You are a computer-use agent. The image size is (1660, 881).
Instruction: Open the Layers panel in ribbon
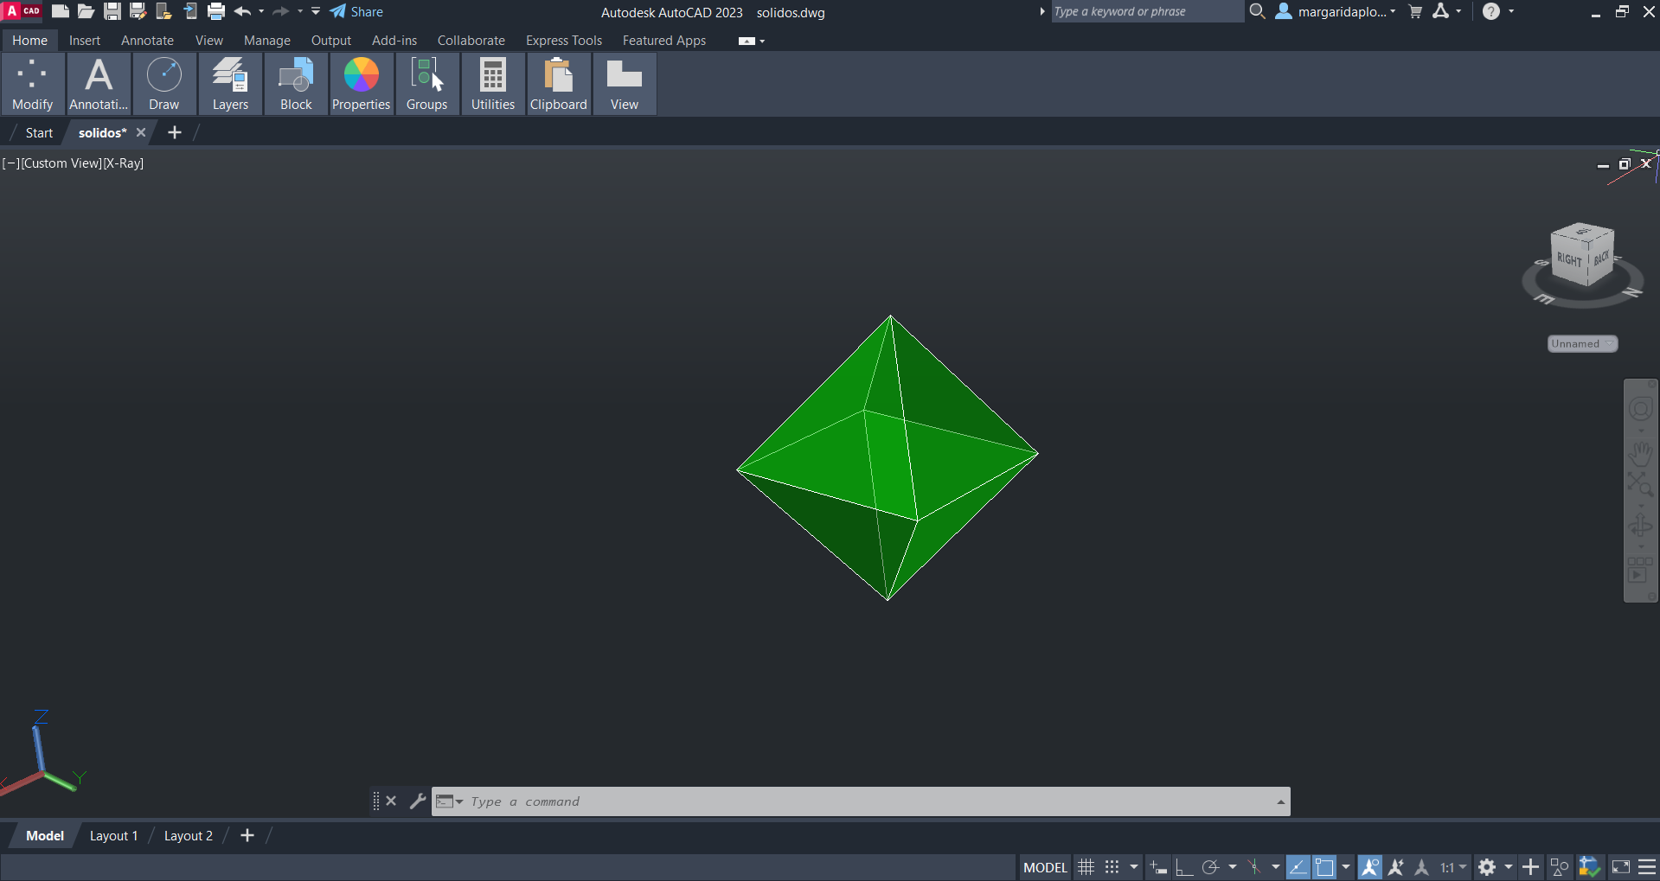point(230,84)
